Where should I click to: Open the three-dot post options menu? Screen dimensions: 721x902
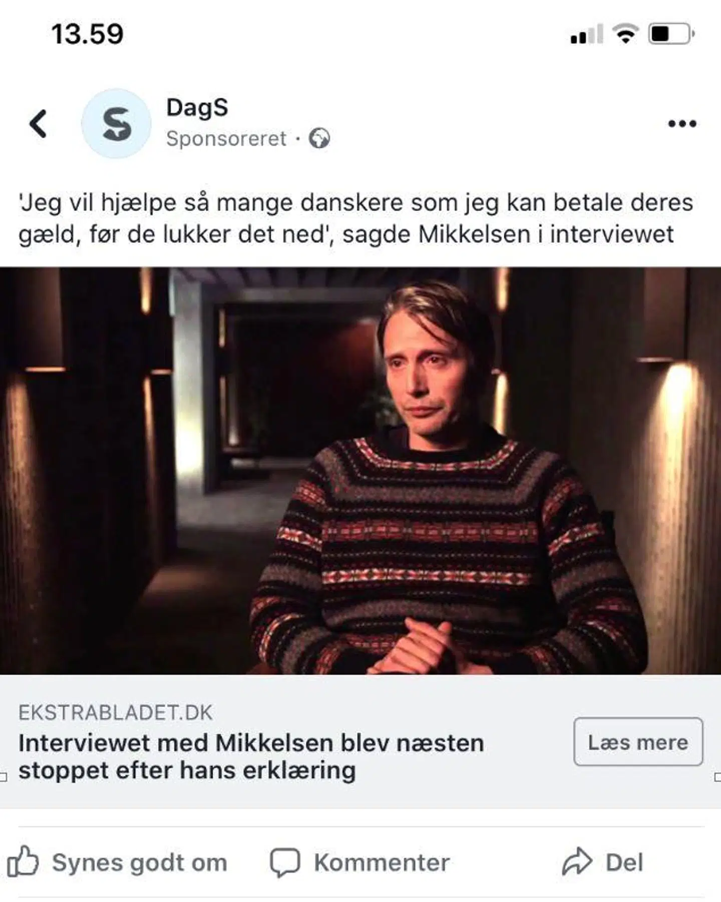tap(682, 124)
